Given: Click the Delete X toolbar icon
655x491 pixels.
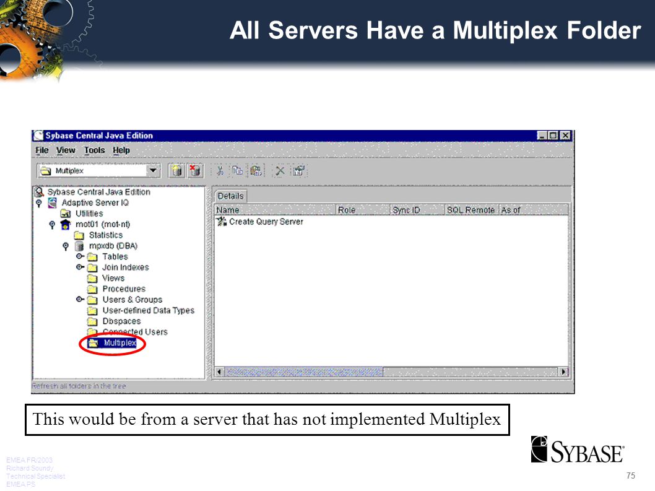Looking at the screenshot, I should pyautogui.click(x=280, y=170).
